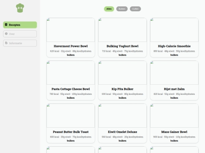Click bulken tag under Mass Gainer Bowl
The image size is (205, 153).
pyautogui.click(x=174, y=141)
